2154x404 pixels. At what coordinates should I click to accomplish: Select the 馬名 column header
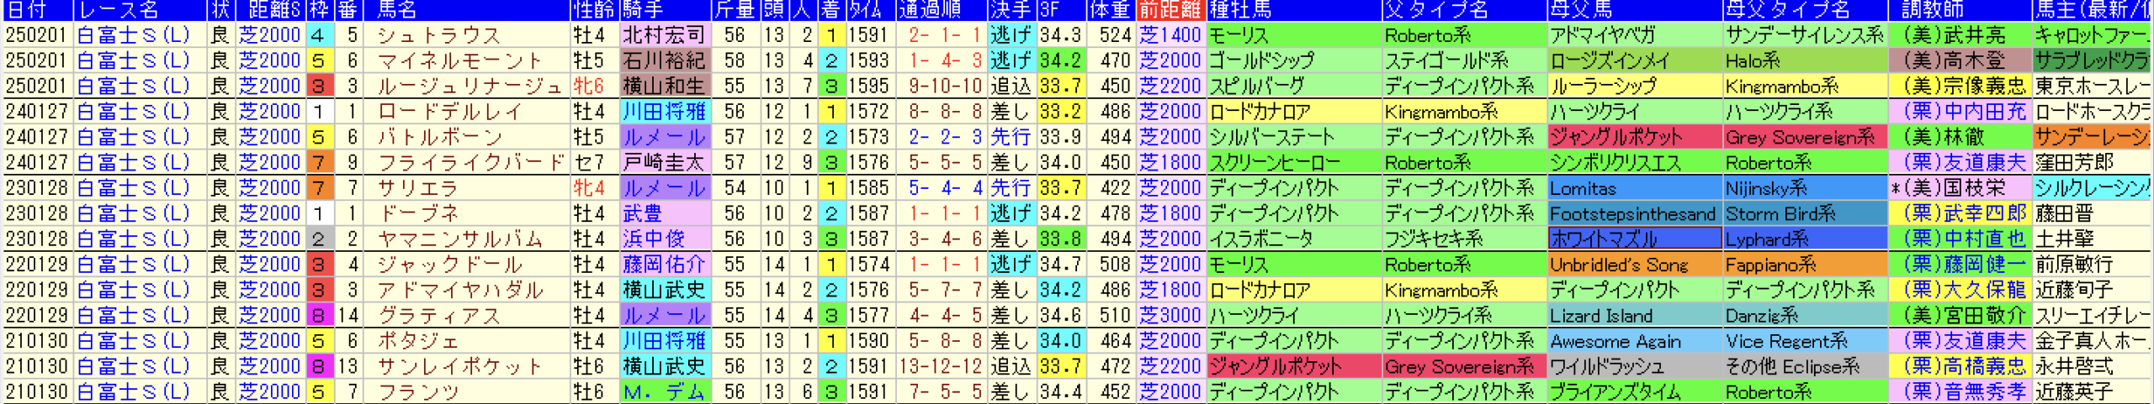tap(397, 10)
